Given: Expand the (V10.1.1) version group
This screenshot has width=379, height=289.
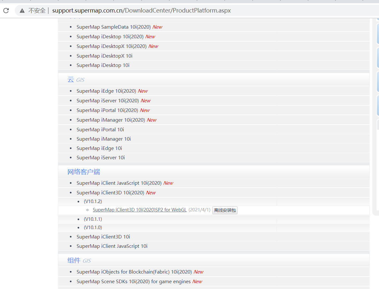Looking at the screenshot, I should tap(93, 219).
